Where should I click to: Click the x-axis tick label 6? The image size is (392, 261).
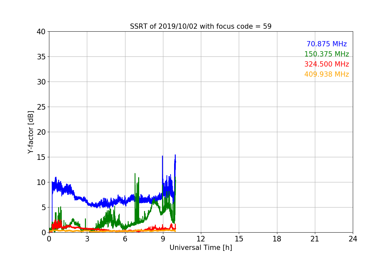[x=125, y=239]
